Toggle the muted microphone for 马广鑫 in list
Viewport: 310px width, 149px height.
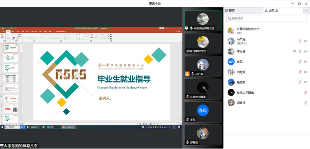pos(300,41)
